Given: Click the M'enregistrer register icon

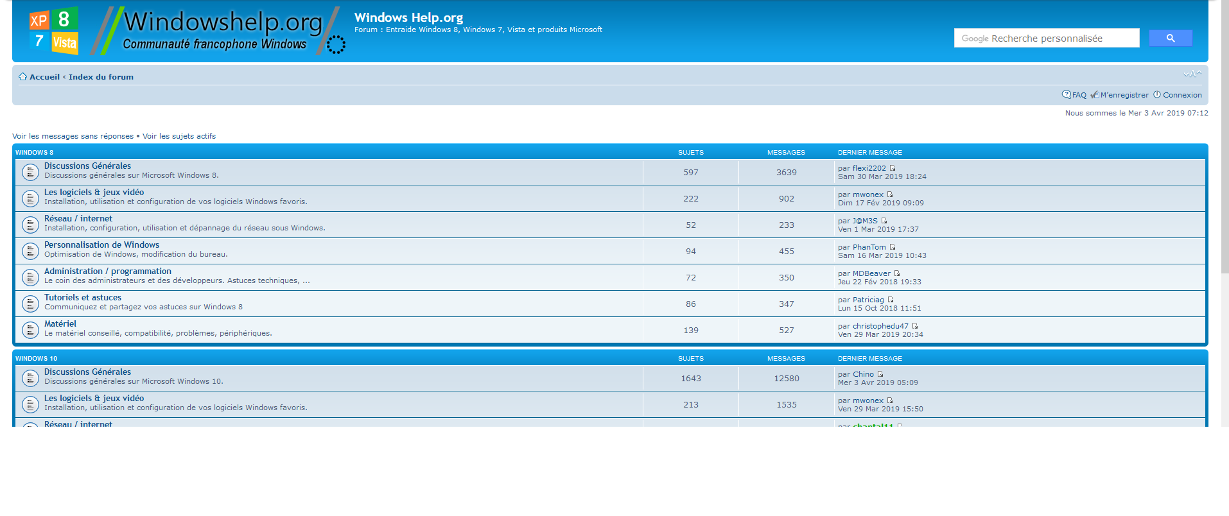Looking at the screenshot, I should [1095, 95].
